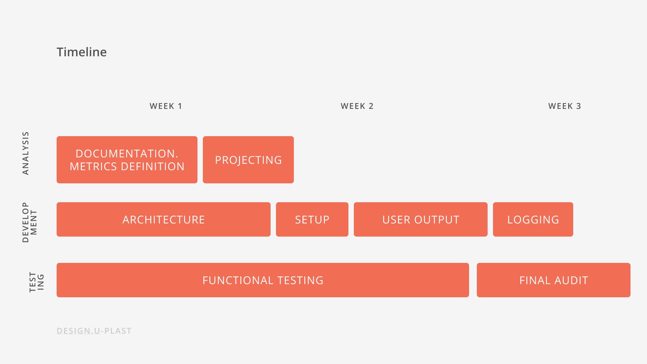647x364 pixels.
Task: Click the Timeline slide title
Action: coord(82,52)
